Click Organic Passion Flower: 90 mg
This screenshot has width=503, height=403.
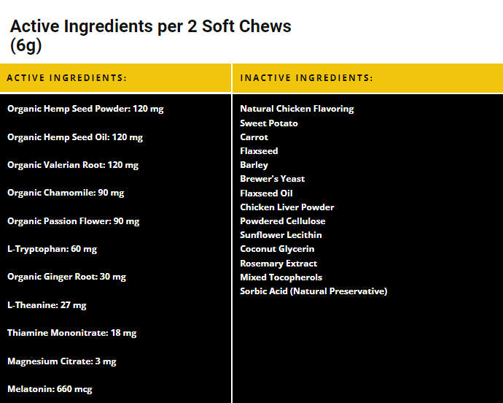click(73, 221)
